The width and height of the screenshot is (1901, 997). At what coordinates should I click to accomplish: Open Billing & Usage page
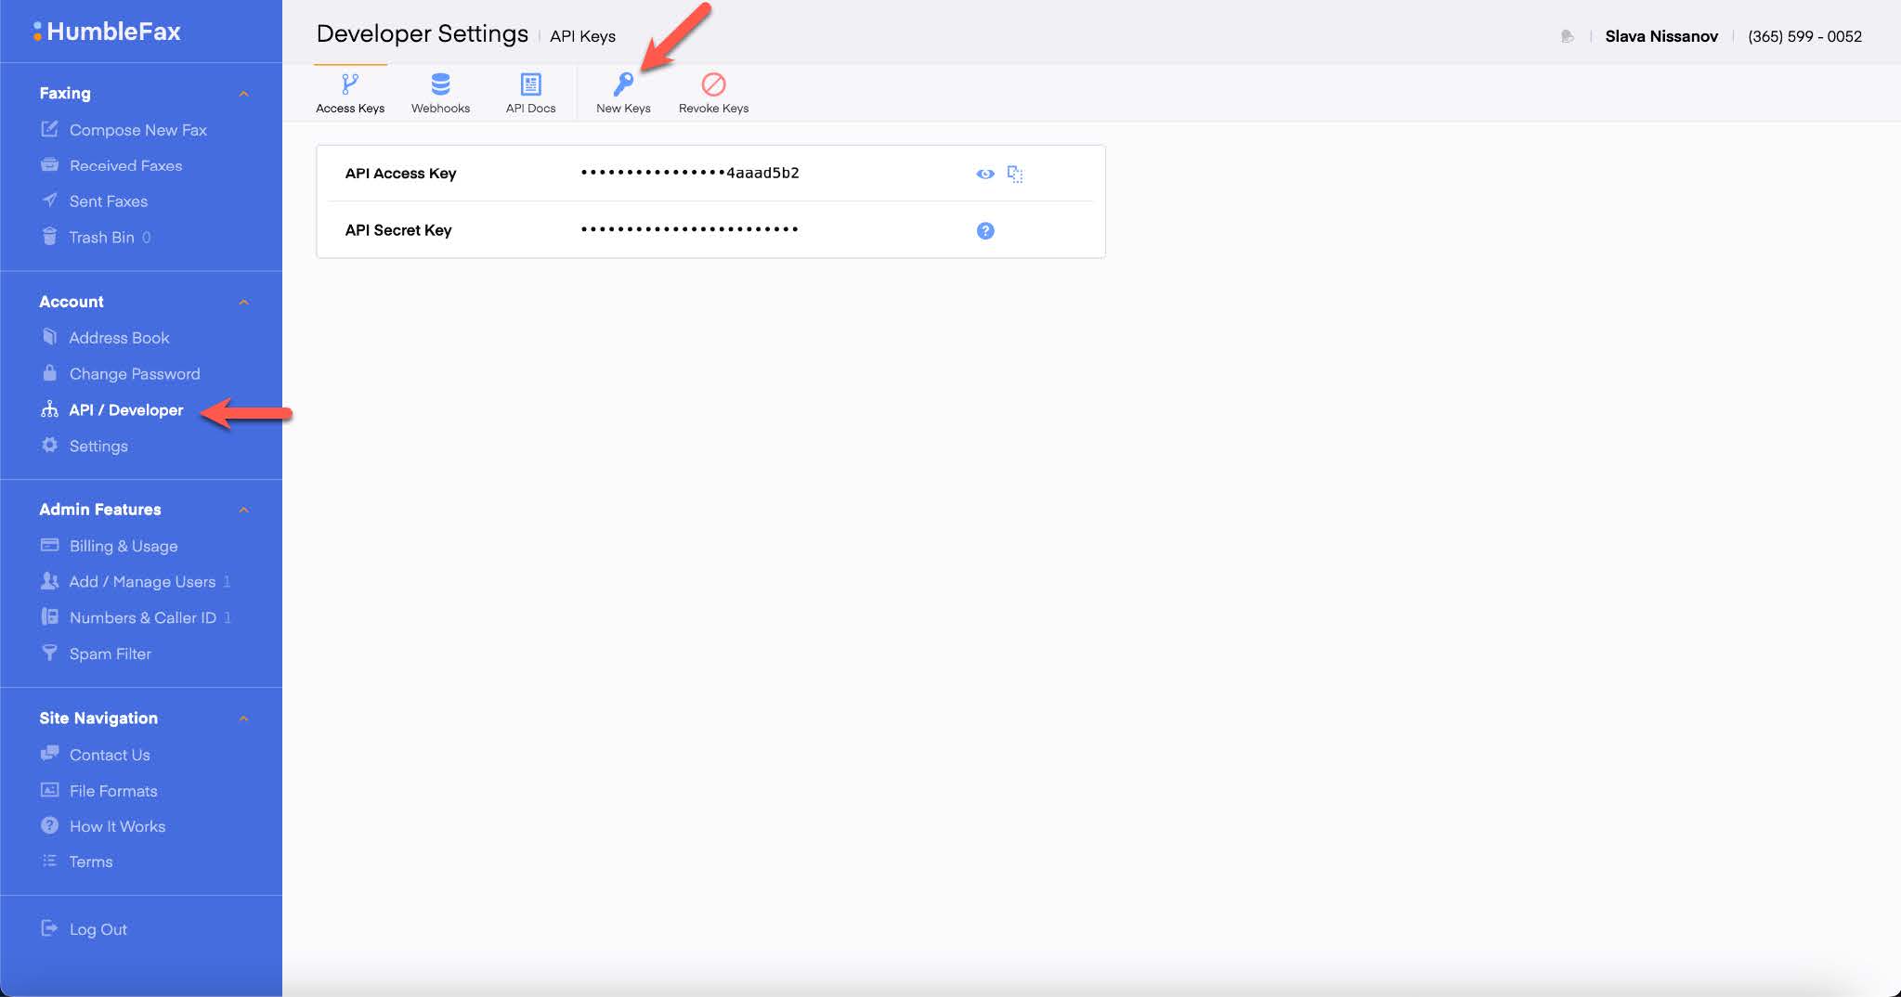tap(124, 546)
